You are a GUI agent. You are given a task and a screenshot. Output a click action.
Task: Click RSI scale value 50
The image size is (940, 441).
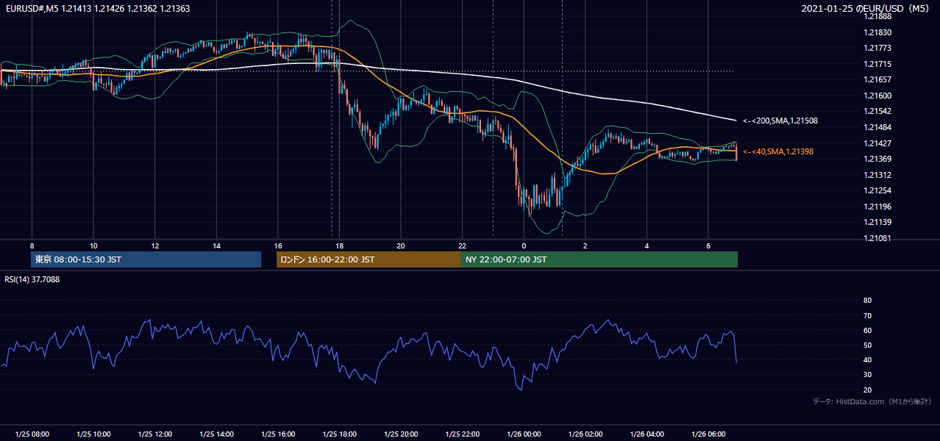pos(867,345)
